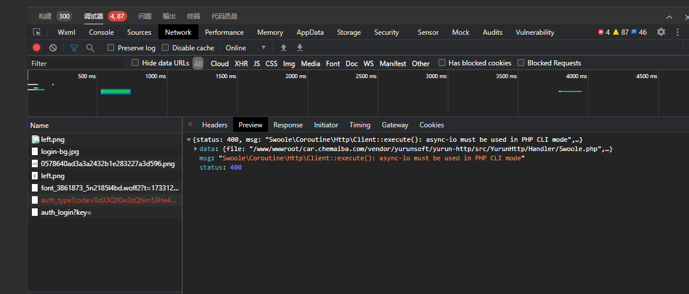
Task: Stop recording network log red button
Action: coord(37,48)
